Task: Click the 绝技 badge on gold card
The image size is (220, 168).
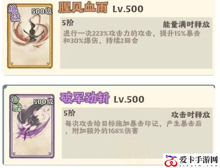Action: pyautogui.click(x=14, y=14)
